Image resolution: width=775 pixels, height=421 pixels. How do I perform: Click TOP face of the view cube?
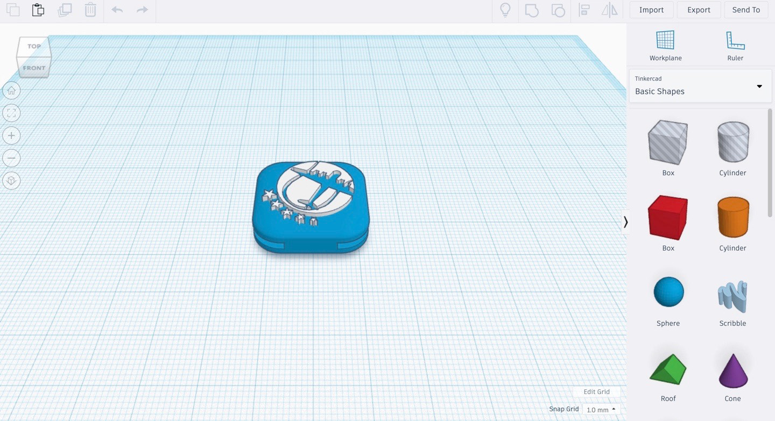coord(34,46)
